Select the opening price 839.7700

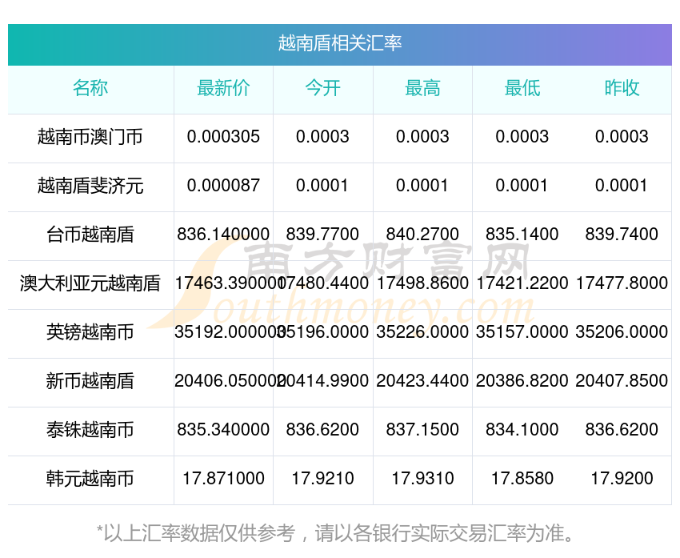pos(322,235)
